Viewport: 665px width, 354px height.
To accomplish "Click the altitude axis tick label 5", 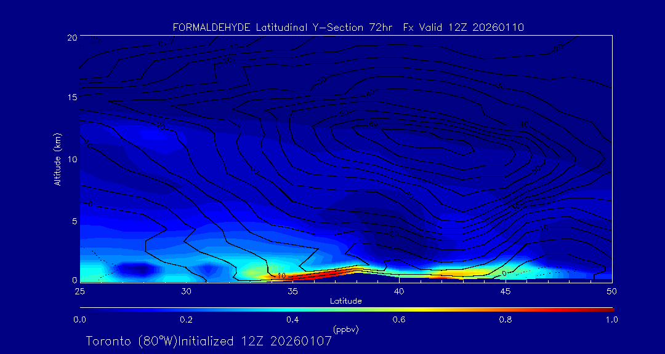I will 74,221.
